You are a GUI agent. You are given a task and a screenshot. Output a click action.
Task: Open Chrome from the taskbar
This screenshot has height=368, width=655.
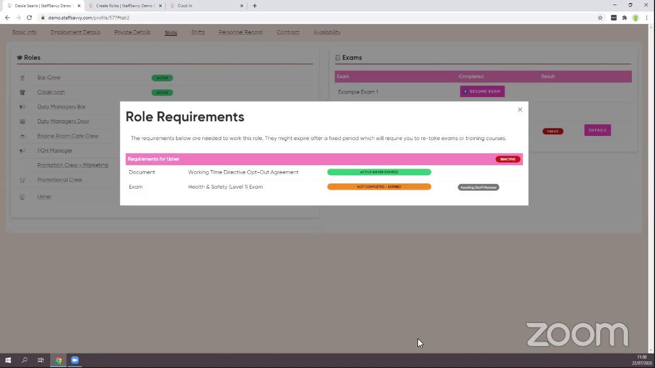coord(58,360)
